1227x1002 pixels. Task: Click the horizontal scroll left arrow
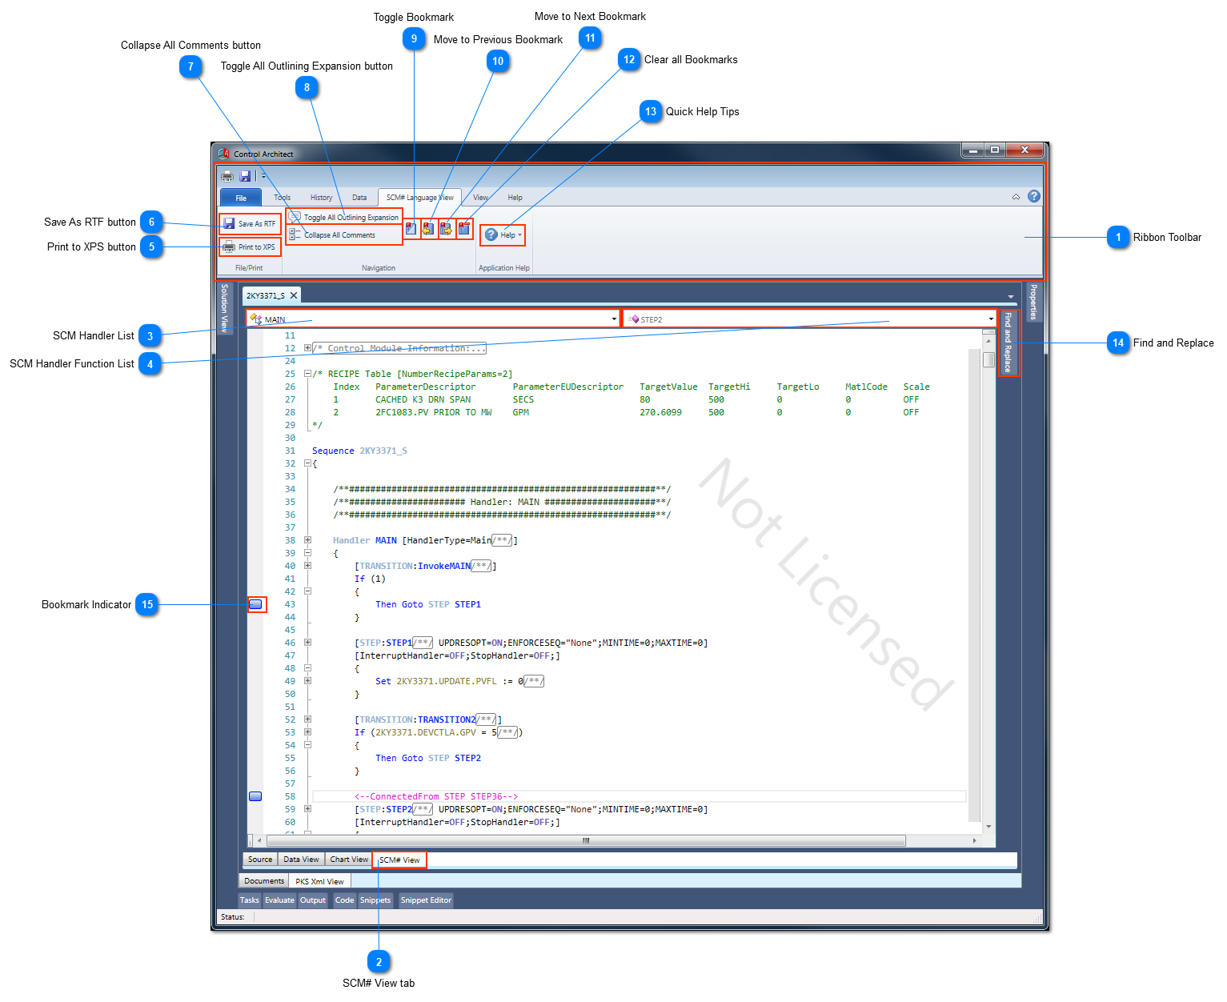pyautogui.click(x=259, y=840)
